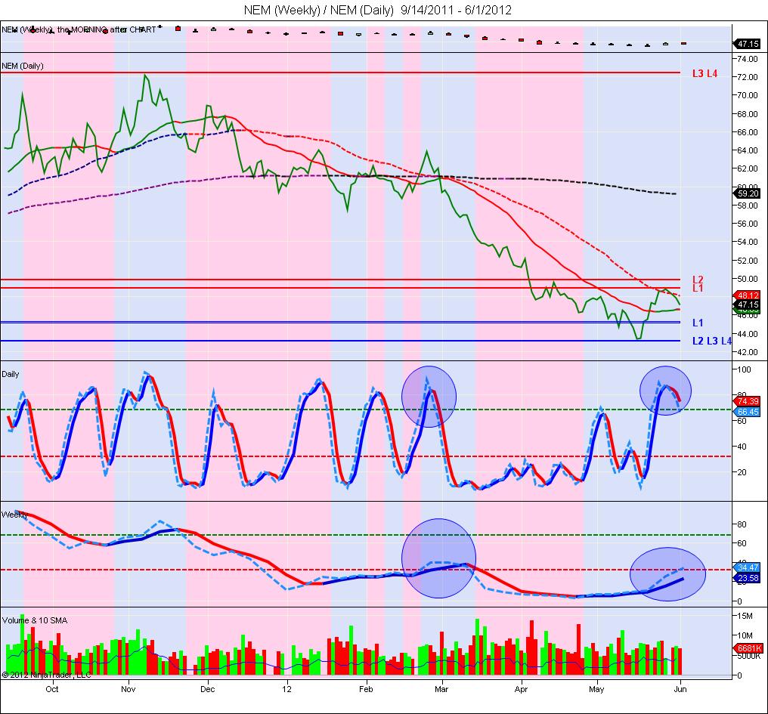Click the 68.00 price axis label
Viewport: 768px width, 714px height.
[x=748, y=113]
